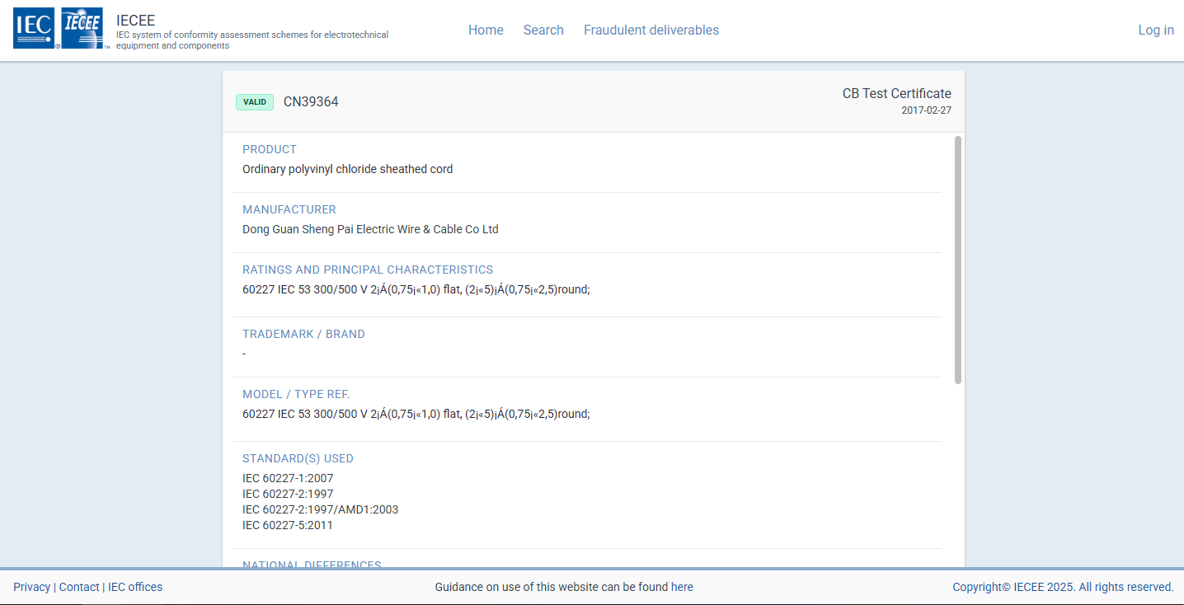Screen dimensions: 1184x605
Task: Click certificate number CN39364
Action: (x=311, y=102)
